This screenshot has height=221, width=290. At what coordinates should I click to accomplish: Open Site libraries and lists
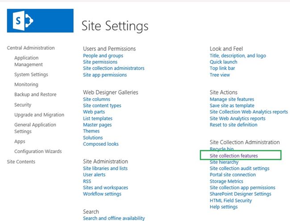[x=105, y=168]
